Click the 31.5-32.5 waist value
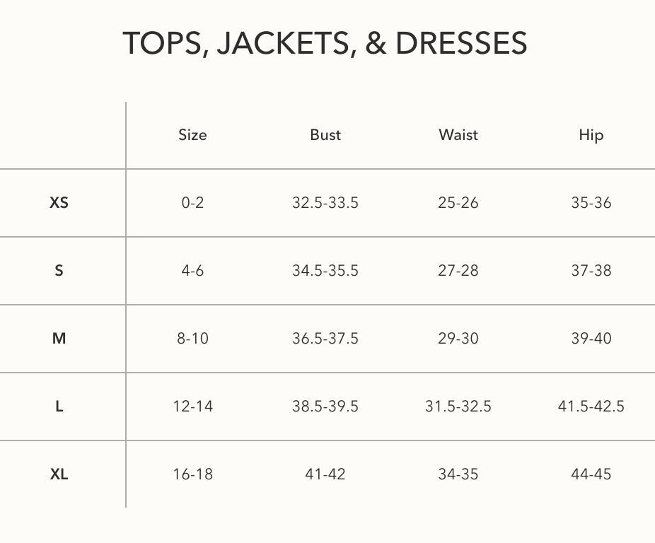The width and height of the screenshot is (655, 543). [458, 406]
